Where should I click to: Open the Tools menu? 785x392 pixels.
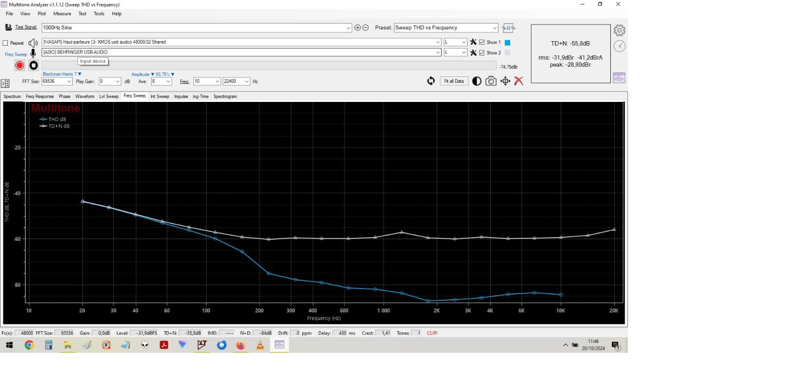click(x=99, y=14)
